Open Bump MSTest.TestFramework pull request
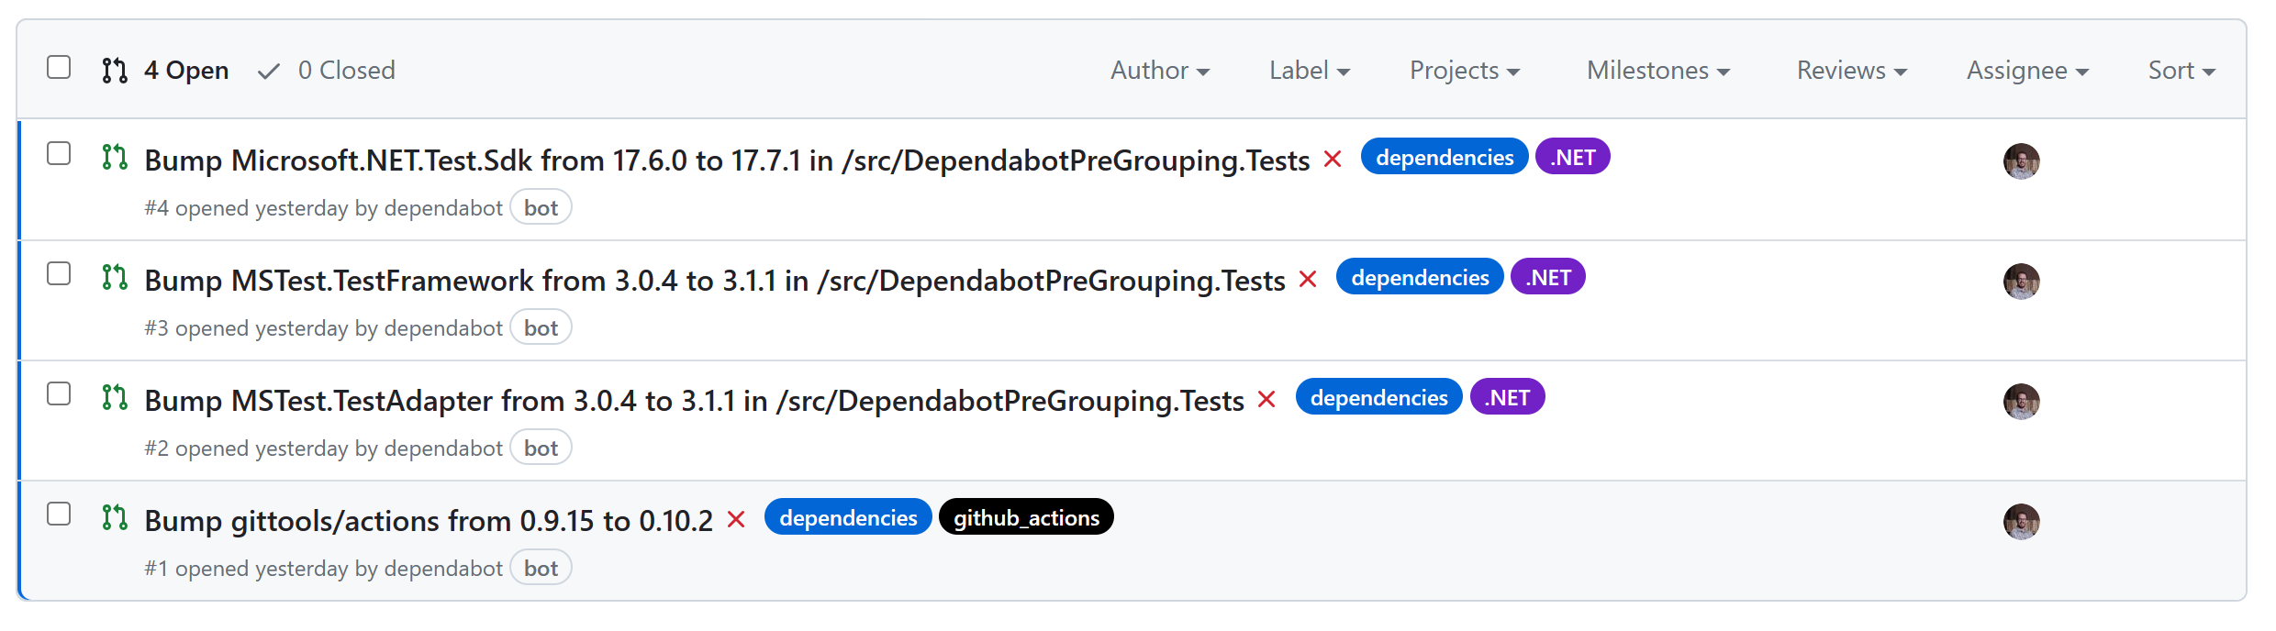The image size is (2276, 631). point(715,281)
